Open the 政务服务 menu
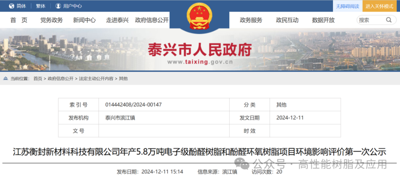This screenshot has height=180, width=400. 251,20
